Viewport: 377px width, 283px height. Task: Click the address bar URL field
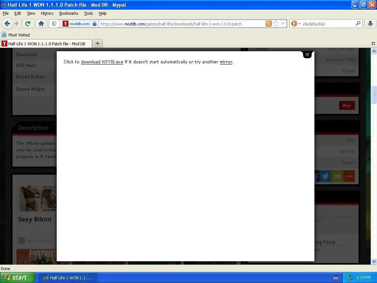coord(183,24)
